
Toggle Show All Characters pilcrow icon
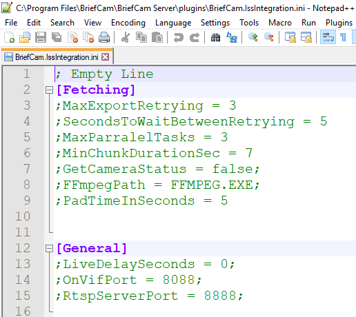(x=343, y=37)
